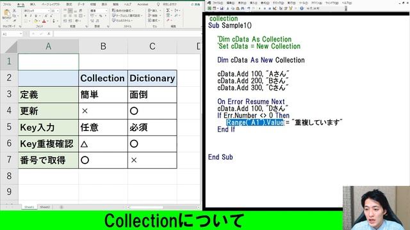
Task: Click the Wrap Text icon in alignment group
Action: coord(80,11)
